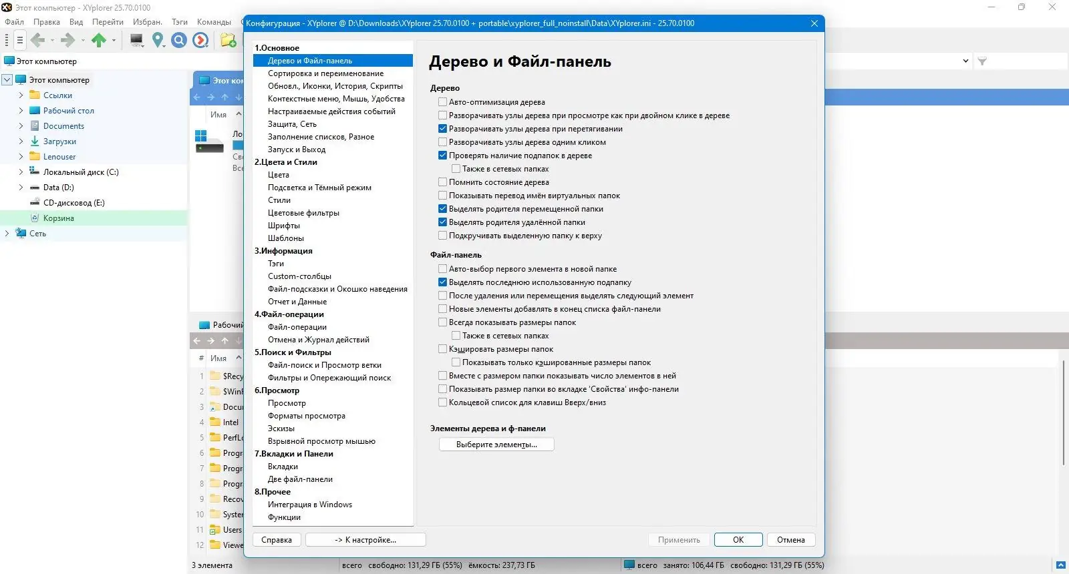This screenshot has height=574, width=1069.
Task: Uncheck Проверять наличие подпапок в дереве
Action: point(442,156)
